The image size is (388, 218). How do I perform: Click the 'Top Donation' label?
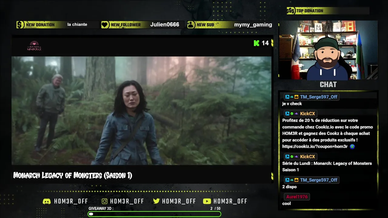point(310,11)
